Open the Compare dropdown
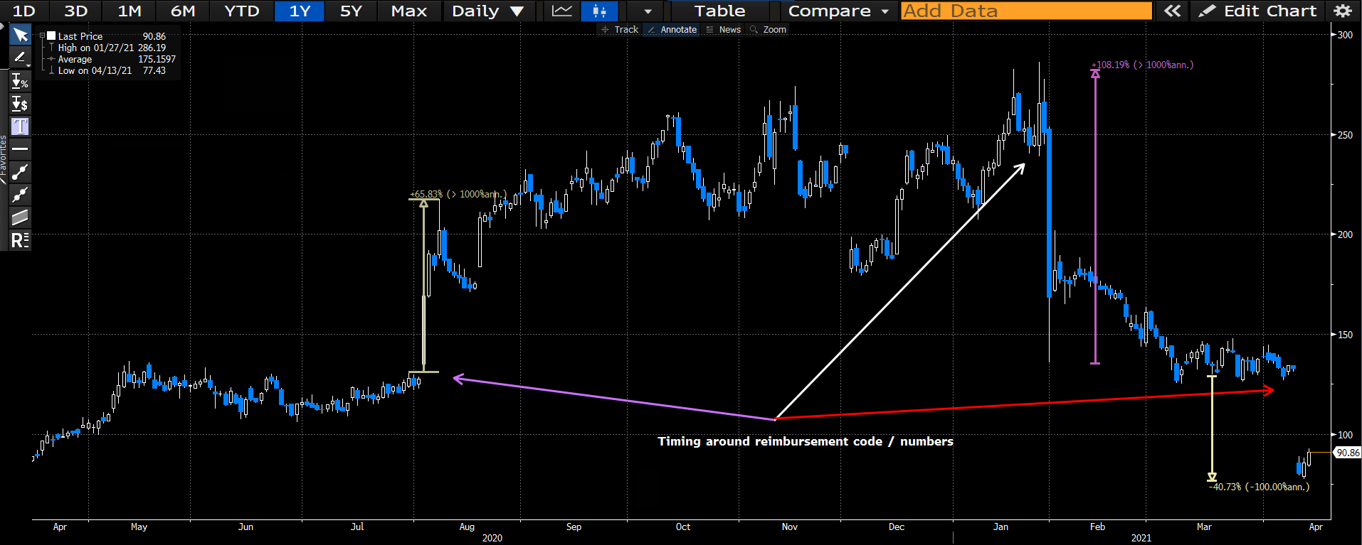This screenshot has height=545, width=1362. coord(838,11)
